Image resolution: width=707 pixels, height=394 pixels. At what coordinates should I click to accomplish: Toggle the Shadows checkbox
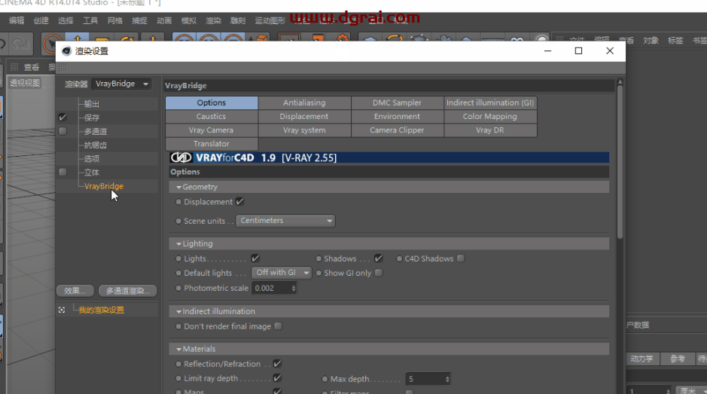(x=378, y=258)
